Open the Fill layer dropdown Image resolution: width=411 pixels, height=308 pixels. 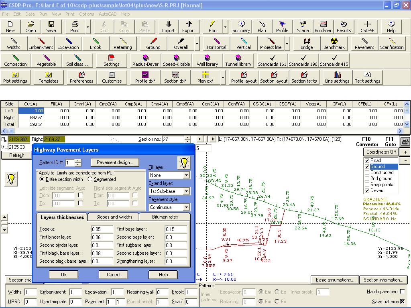click(x=186, y=175)
